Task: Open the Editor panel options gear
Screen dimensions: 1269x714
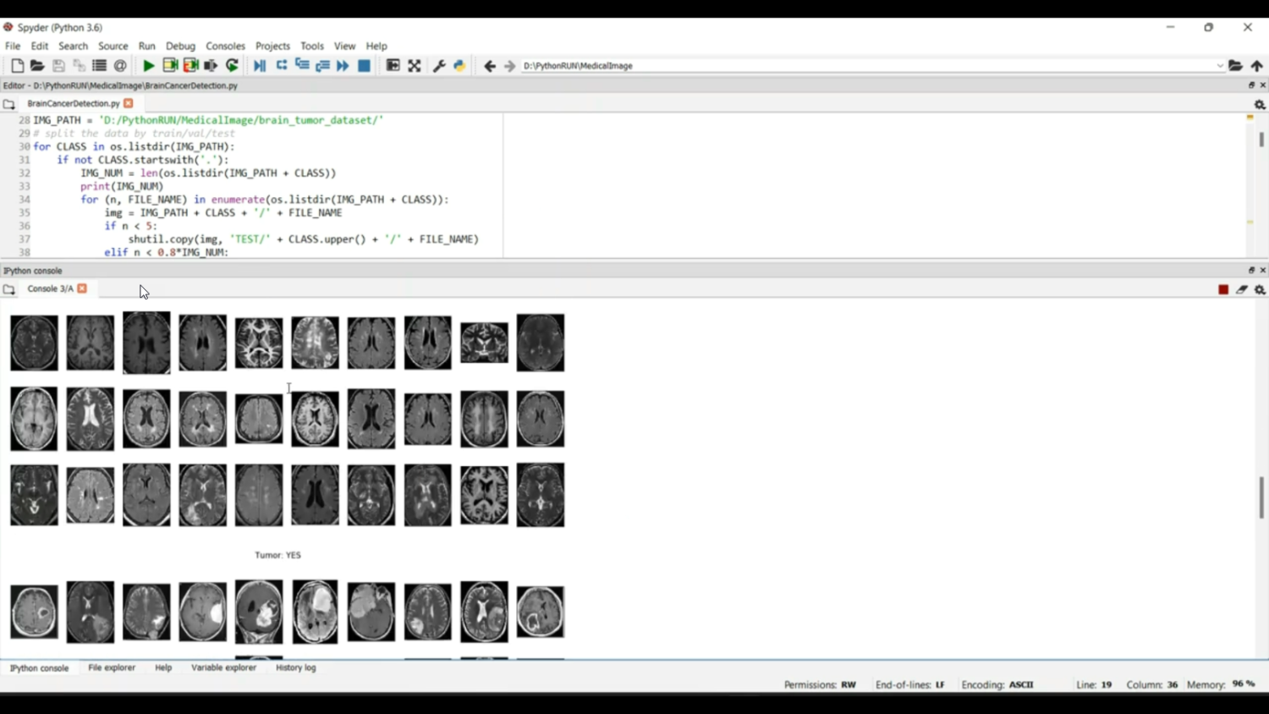Action: pyautogui.click(x=1260, y=103)
